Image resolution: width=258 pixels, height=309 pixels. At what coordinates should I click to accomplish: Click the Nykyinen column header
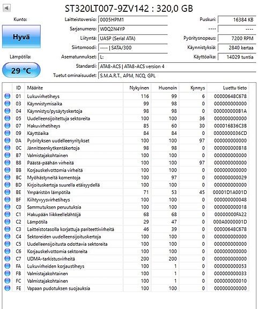pos(137,88)
